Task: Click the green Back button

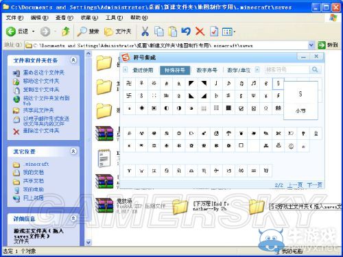Action: [x=16, y=32]
